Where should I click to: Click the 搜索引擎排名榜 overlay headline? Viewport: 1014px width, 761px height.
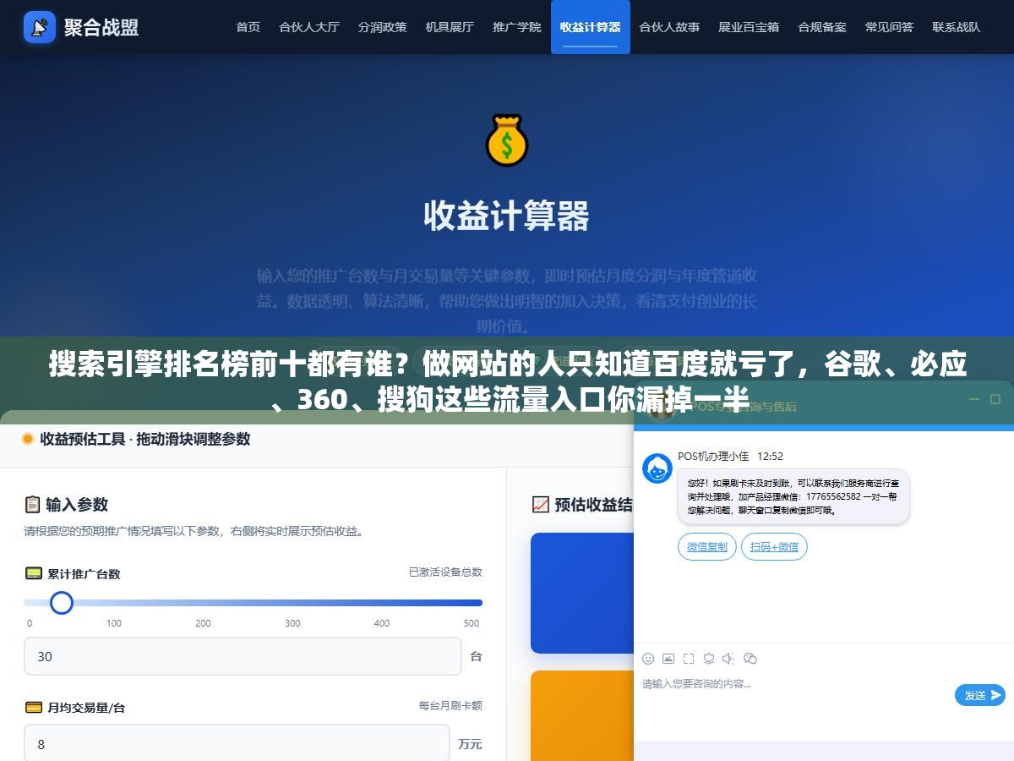point(507,381)
